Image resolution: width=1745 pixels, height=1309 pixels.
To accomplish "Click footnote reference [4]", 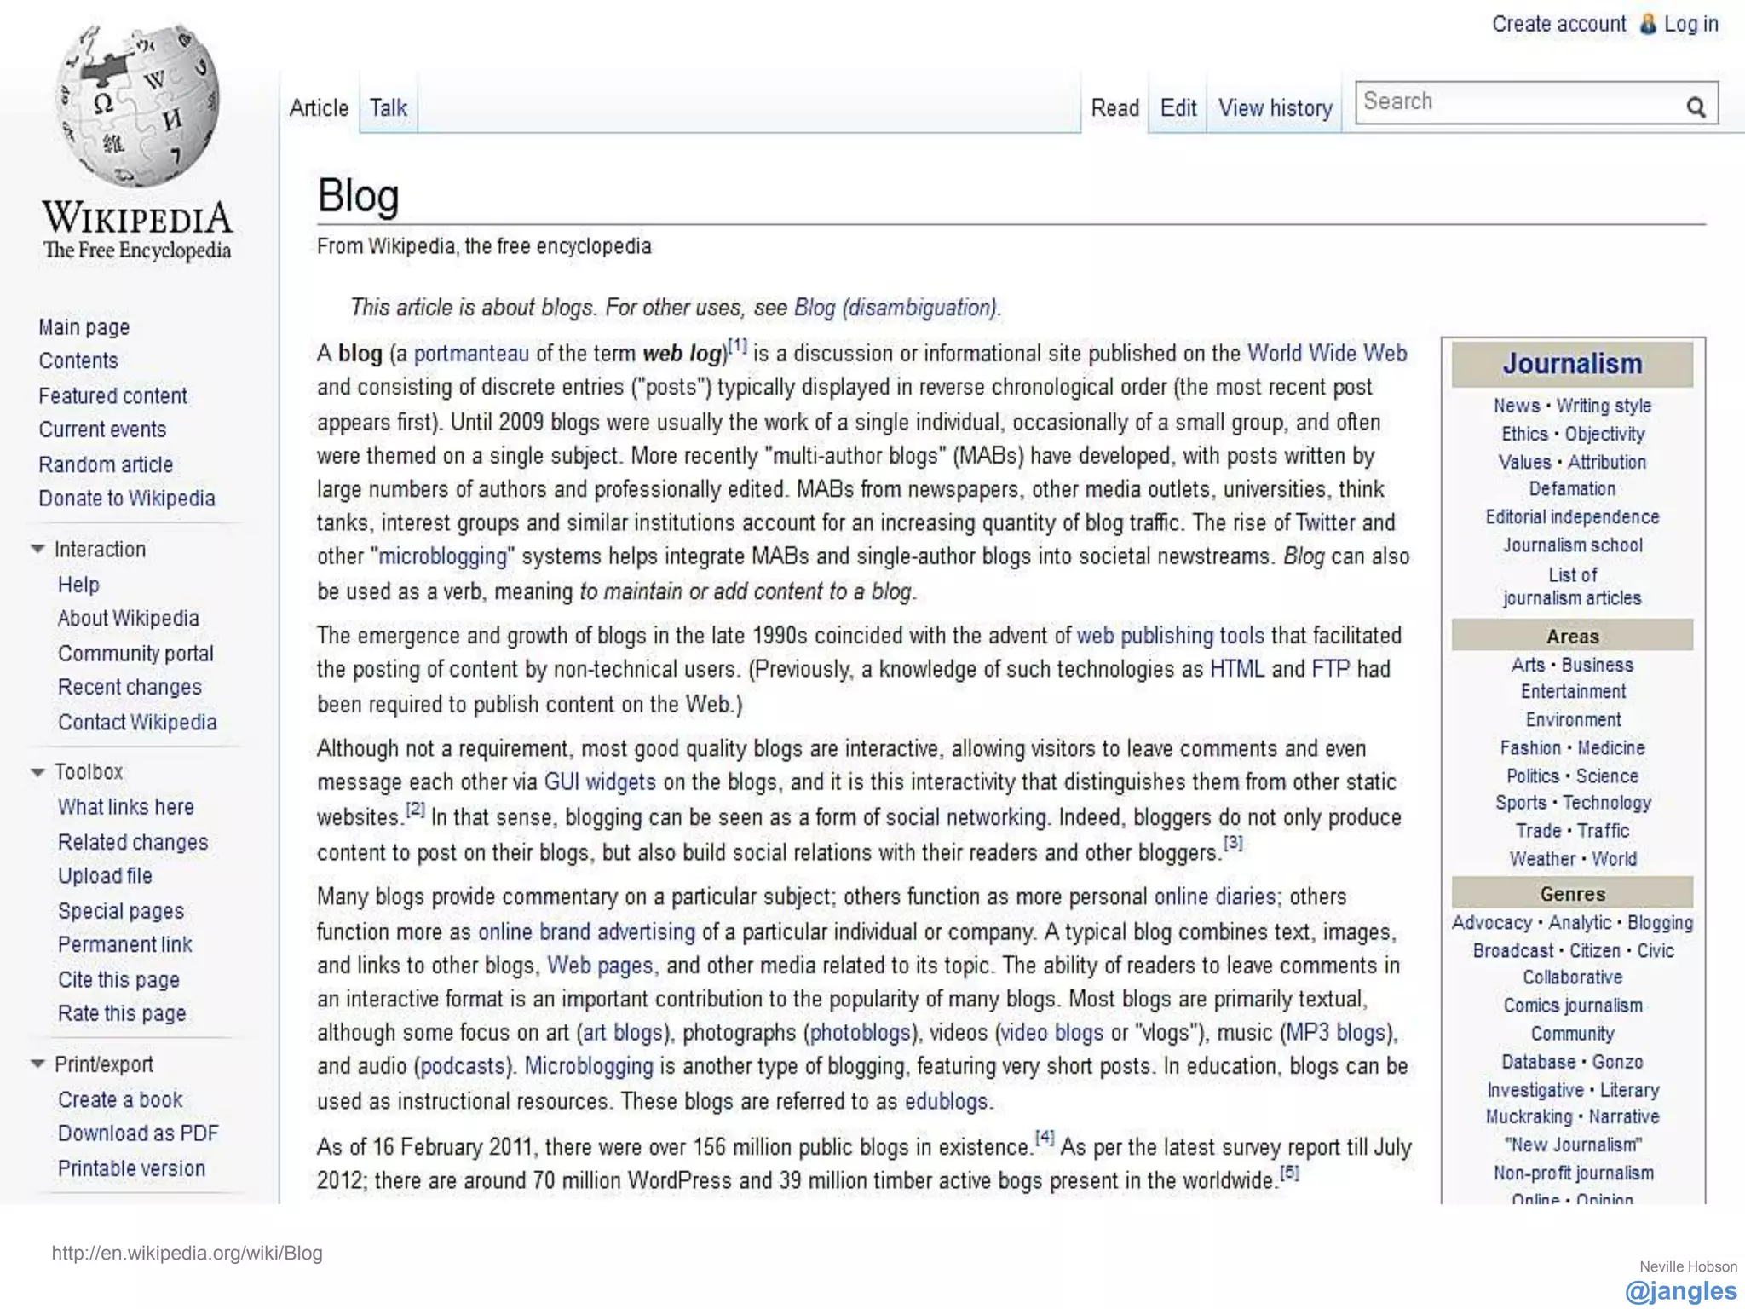I will tap(1045, 1138).
